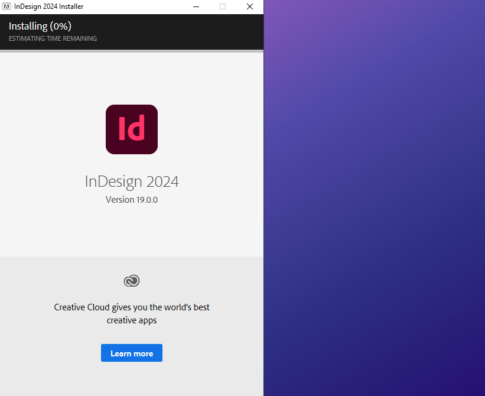Minimize the InDesign installer window
The height and width of the screenshot is (396, 485).
(x=196, y=7)
